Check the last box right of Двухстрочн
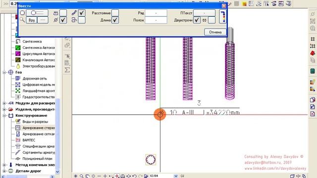The height and width of the screenshot is (178, 317). coord(211,20)
